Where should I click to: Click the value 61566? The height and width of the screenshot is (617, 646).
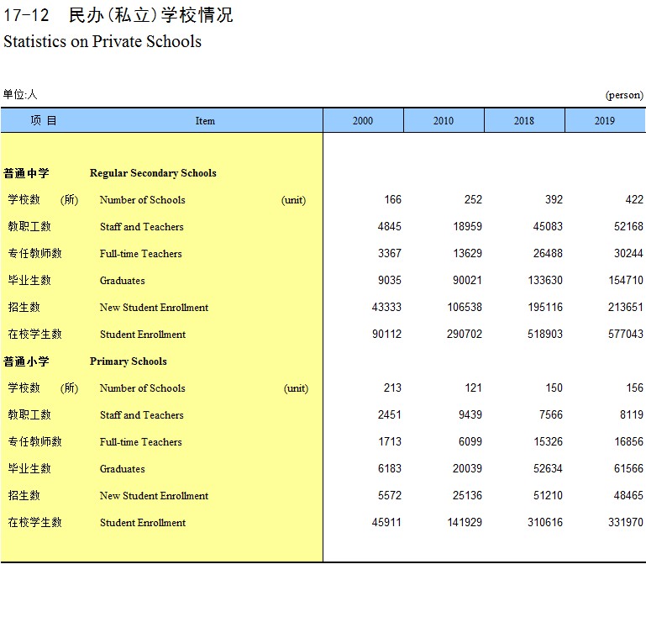point(628,468)
